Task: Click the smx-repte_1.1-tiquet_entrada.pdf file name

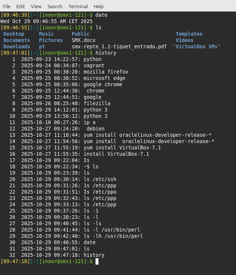Action: tap(119, 47)
